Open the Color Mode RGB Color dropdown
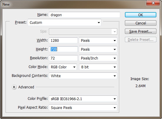Screen dimensions: 162x119 tap(63, 67)
